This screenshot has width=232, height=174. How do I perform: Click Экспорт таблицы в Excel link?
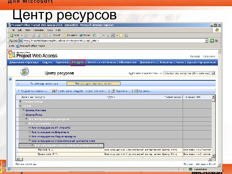[199, 164]
